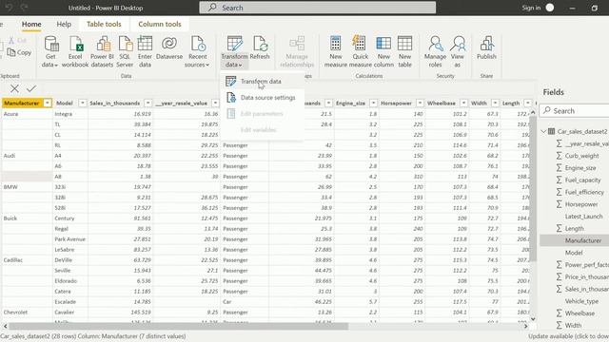Open Power BI datasets
Screen dimensions: 609x342
coord(102,51)
